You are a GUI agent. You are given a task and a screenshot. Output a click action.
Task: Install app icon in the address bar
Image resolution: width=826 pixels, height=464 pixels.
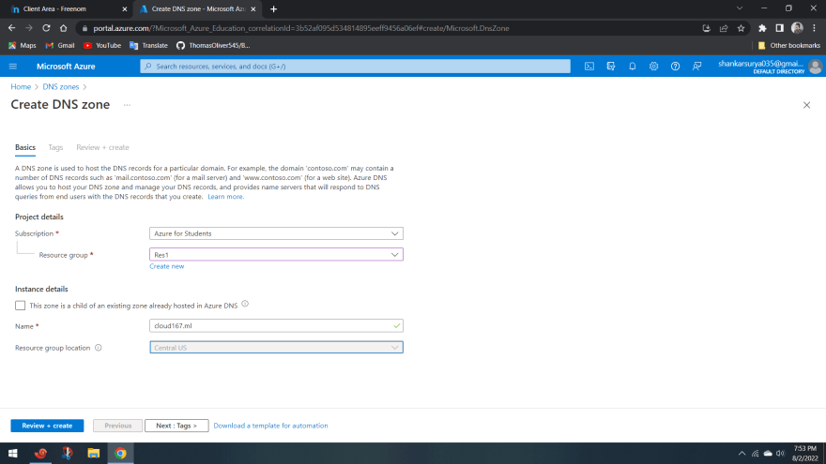707,28
